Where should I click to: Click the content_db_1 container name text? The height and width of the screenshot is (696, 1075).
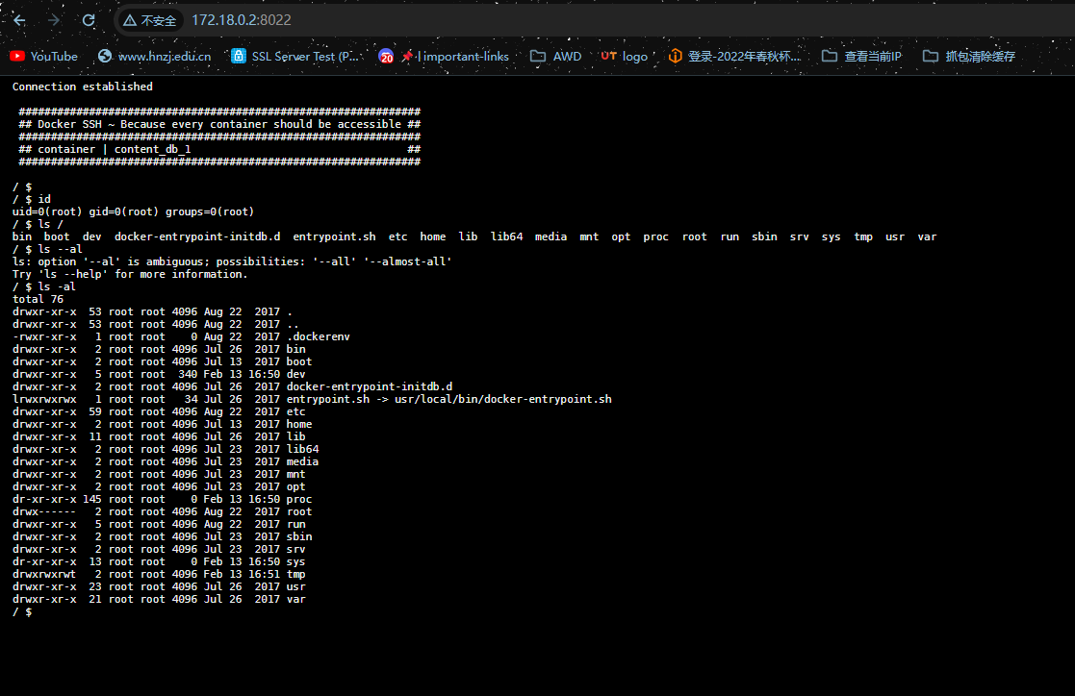(152, 149)
